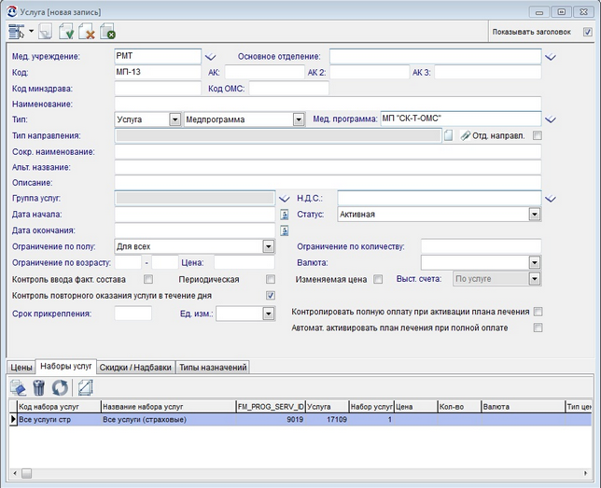Toggle Автомат. активировать план лечения checkbox
Image resolution: width=601 pixels, height=488 pixels.
[538, 328]
